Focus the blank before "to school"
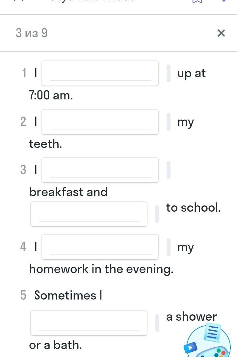The height and width of the screenshot is (357, 237). (x=89, y=214)
